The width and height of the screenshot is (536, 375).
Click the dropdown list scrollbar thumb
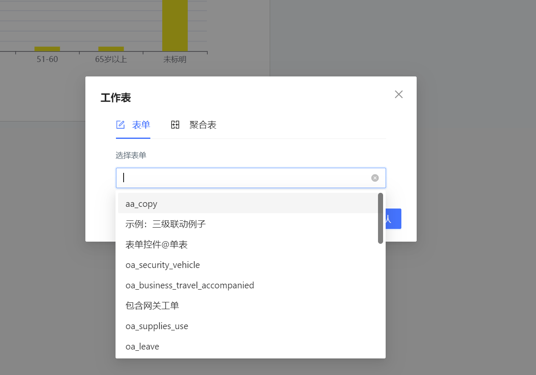click(x=381, y=218)
